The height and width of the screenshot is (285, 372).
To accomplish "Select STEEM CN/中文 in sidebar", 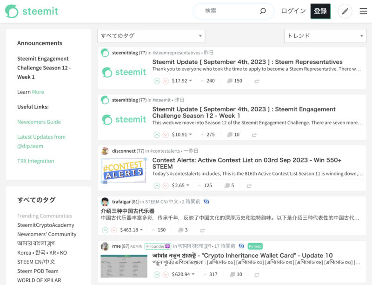I will [x=36, y=262].
